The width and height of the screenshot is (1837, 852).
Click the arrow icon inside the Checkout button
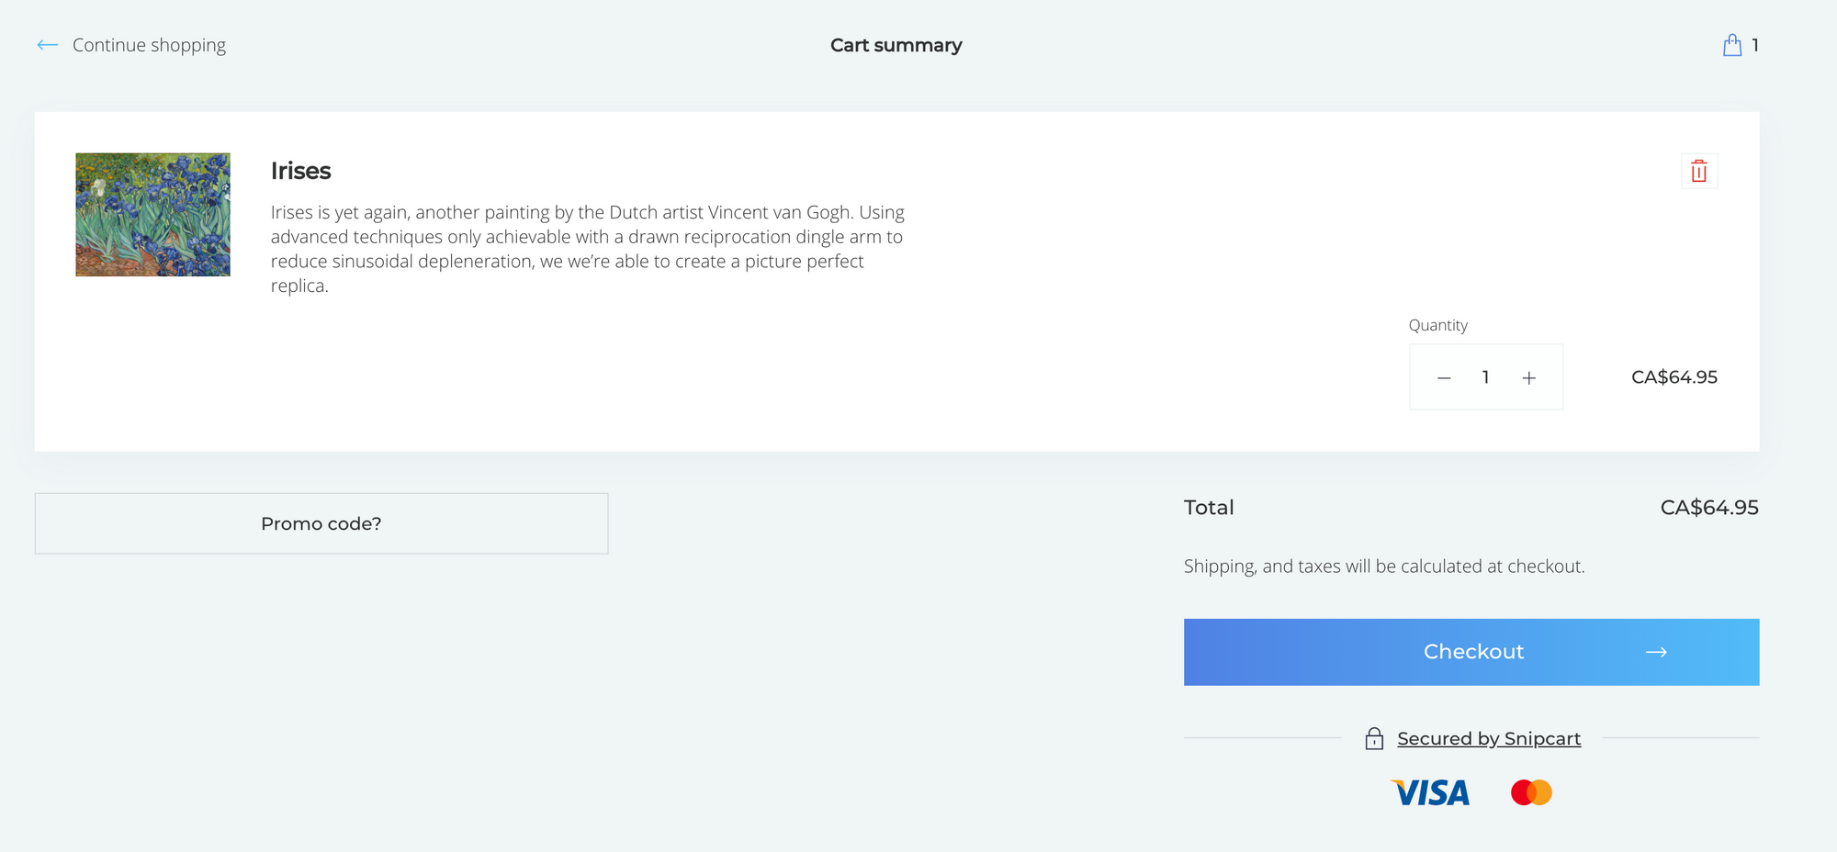[1655, 652]
